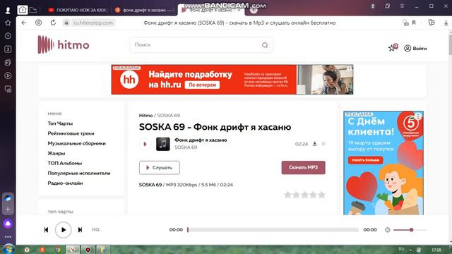This screenshot has width=452, height=254.
Task: Download track via small arrow icon
Action: coord(315,143)
